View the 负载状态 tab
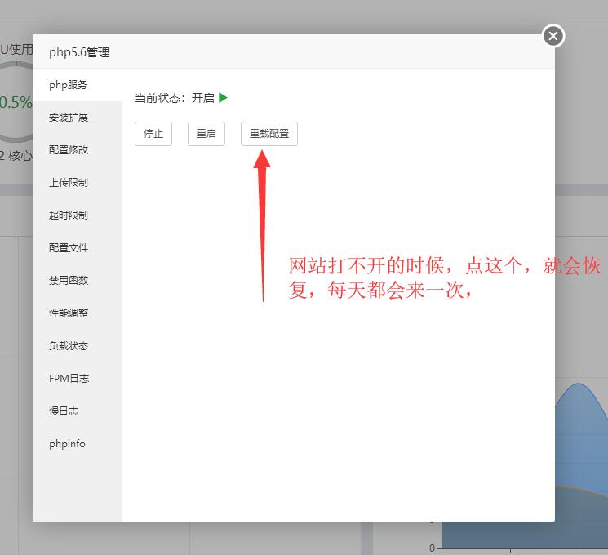The image size is (608, 555). point(78,345)
